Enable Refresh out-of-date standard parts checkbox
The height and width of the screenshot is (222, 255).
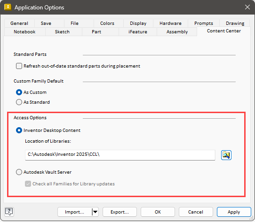coord(19,66)
